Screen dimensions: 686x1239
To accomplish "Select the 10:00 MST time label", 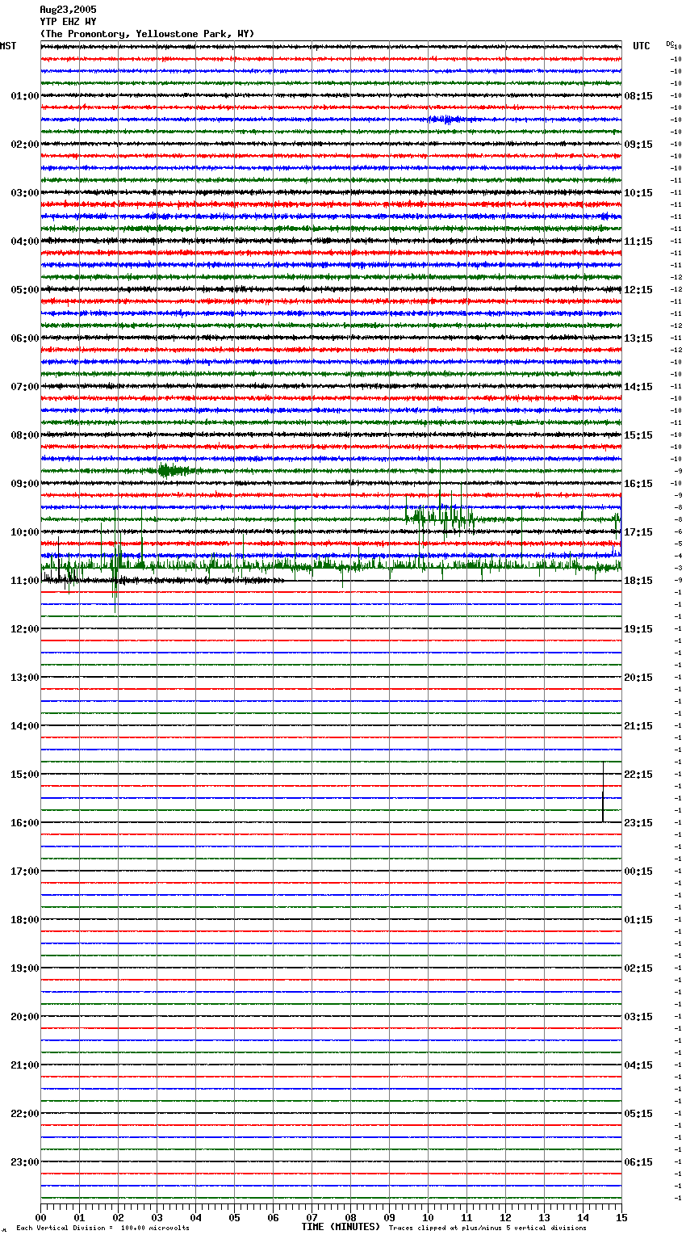I will pyautogui.click(x=25, y=532).
